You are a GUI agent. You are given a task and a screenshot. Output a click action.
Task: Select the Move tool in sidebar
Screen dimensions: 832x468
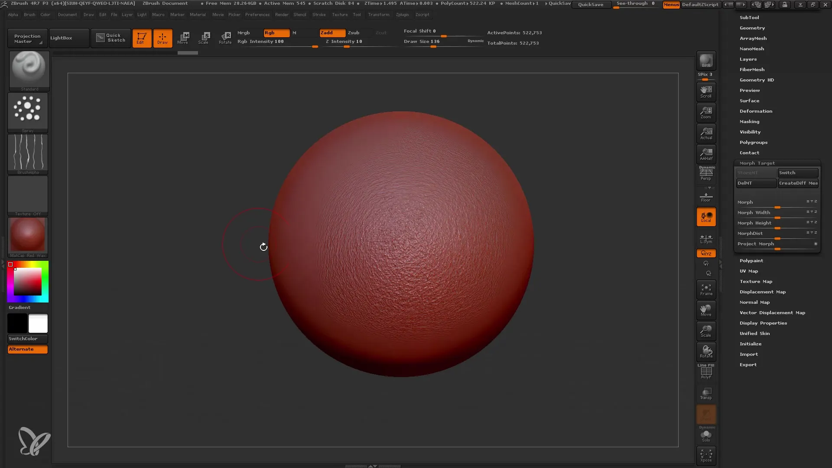tap(706, 311)
